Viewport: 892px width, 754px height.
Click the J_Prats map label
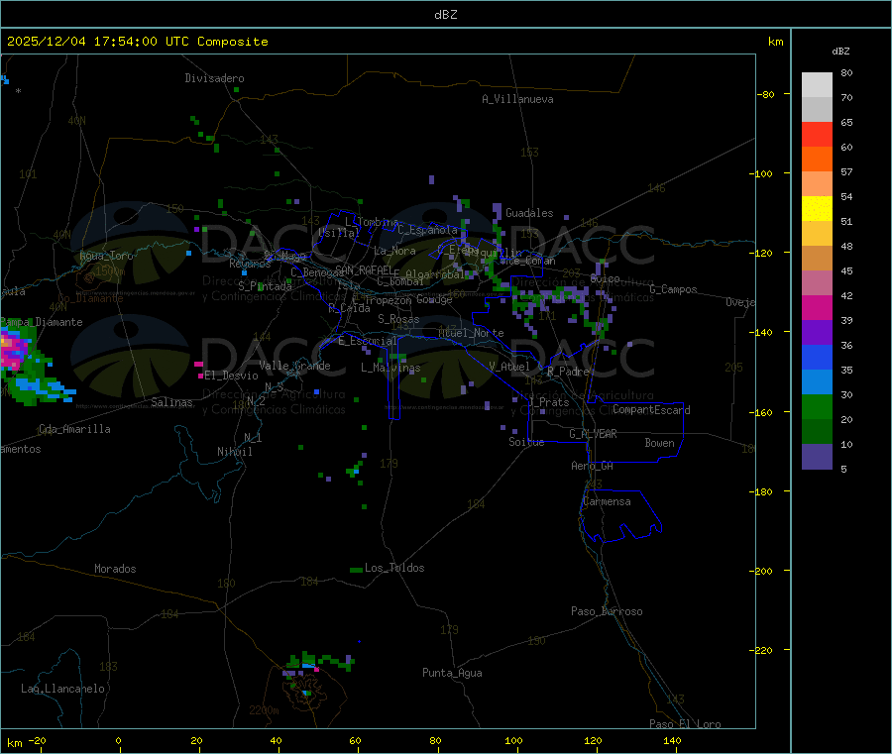548,402
